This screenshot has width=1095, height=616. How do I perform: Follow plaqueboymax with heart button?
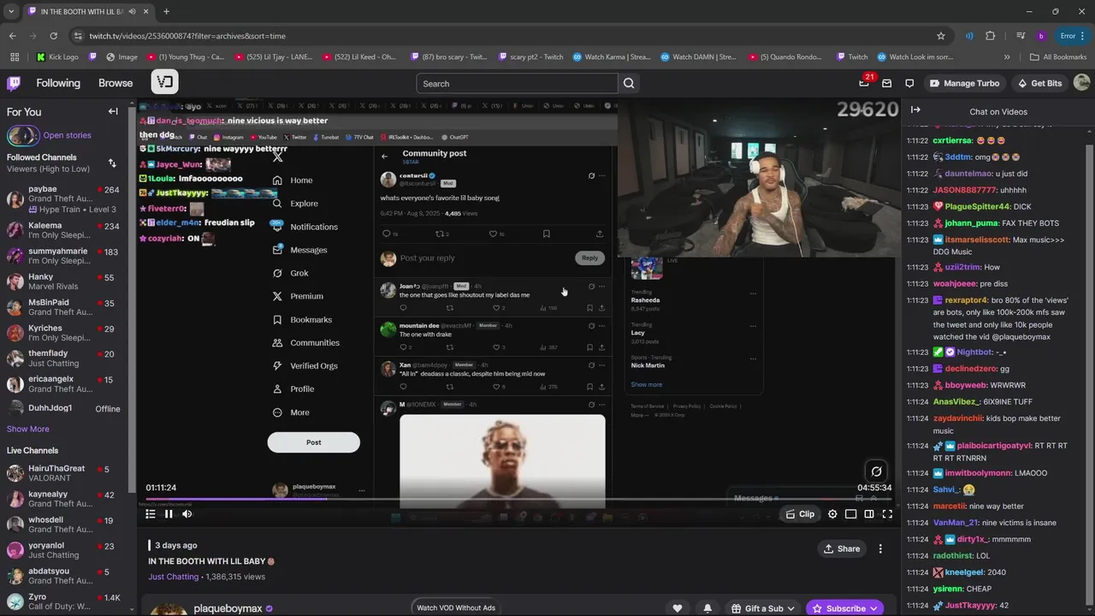pyautogui.click(x=678, y=608)
